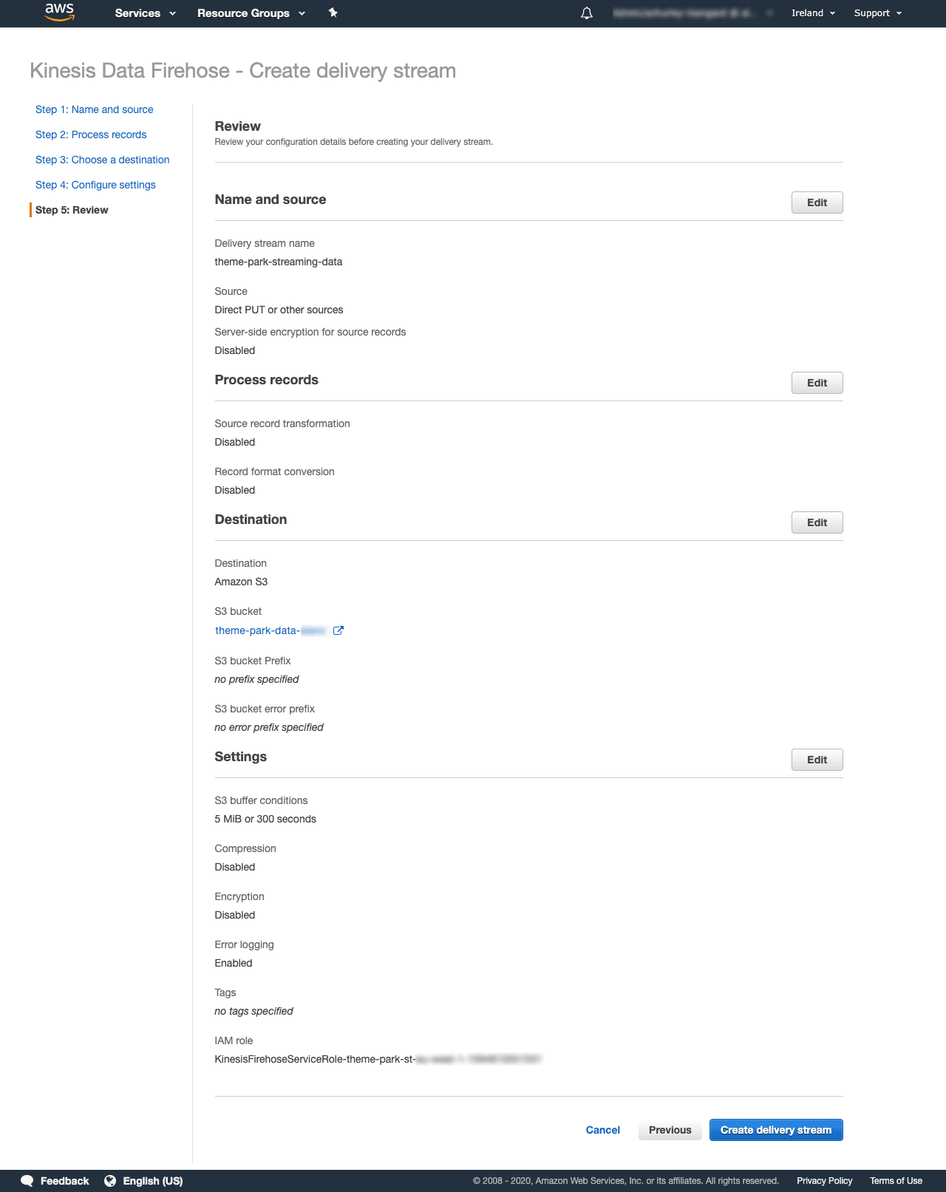Open the Support dropdown menu

[x=878, y=13]
